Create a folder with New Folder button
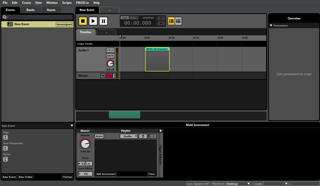The image size is (320, 186). tap(25, 177)
